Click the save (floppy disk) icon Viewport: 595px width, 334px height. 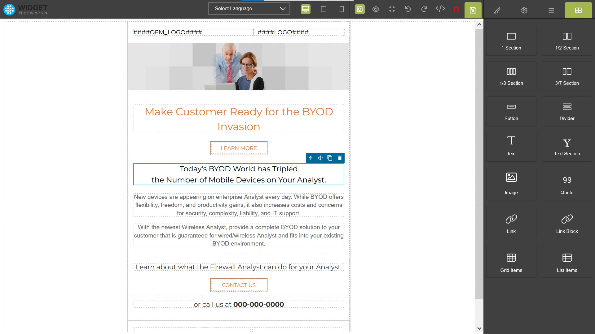pos(473,10)
